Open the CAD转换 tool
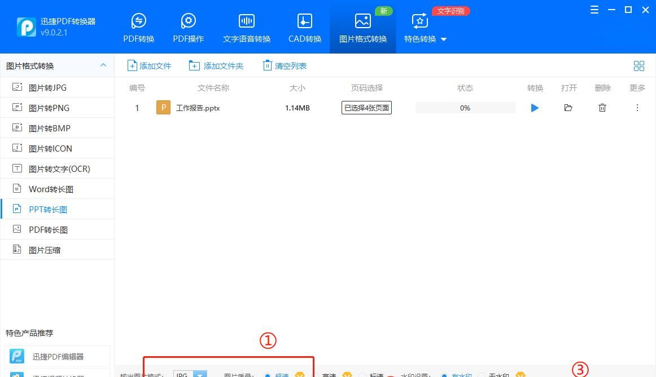The height and width of the screenshot is (377, 656). point(304,26)
